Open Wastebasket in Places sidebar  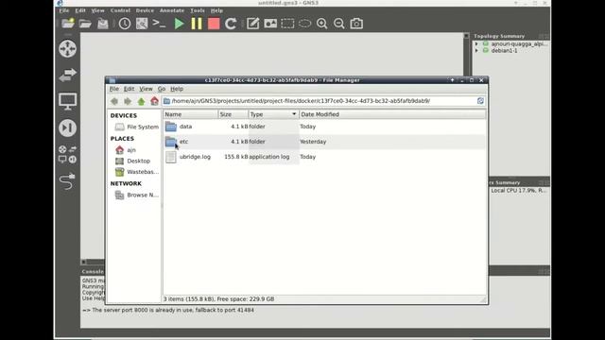coord(136,172)
